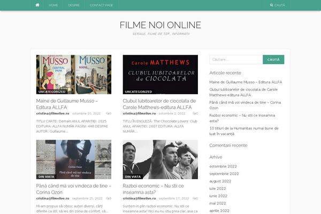This screenshot has height=214, width=321.
Task: Click excerpt starting Mi-am propus să citesc
Action: [72, 209]
